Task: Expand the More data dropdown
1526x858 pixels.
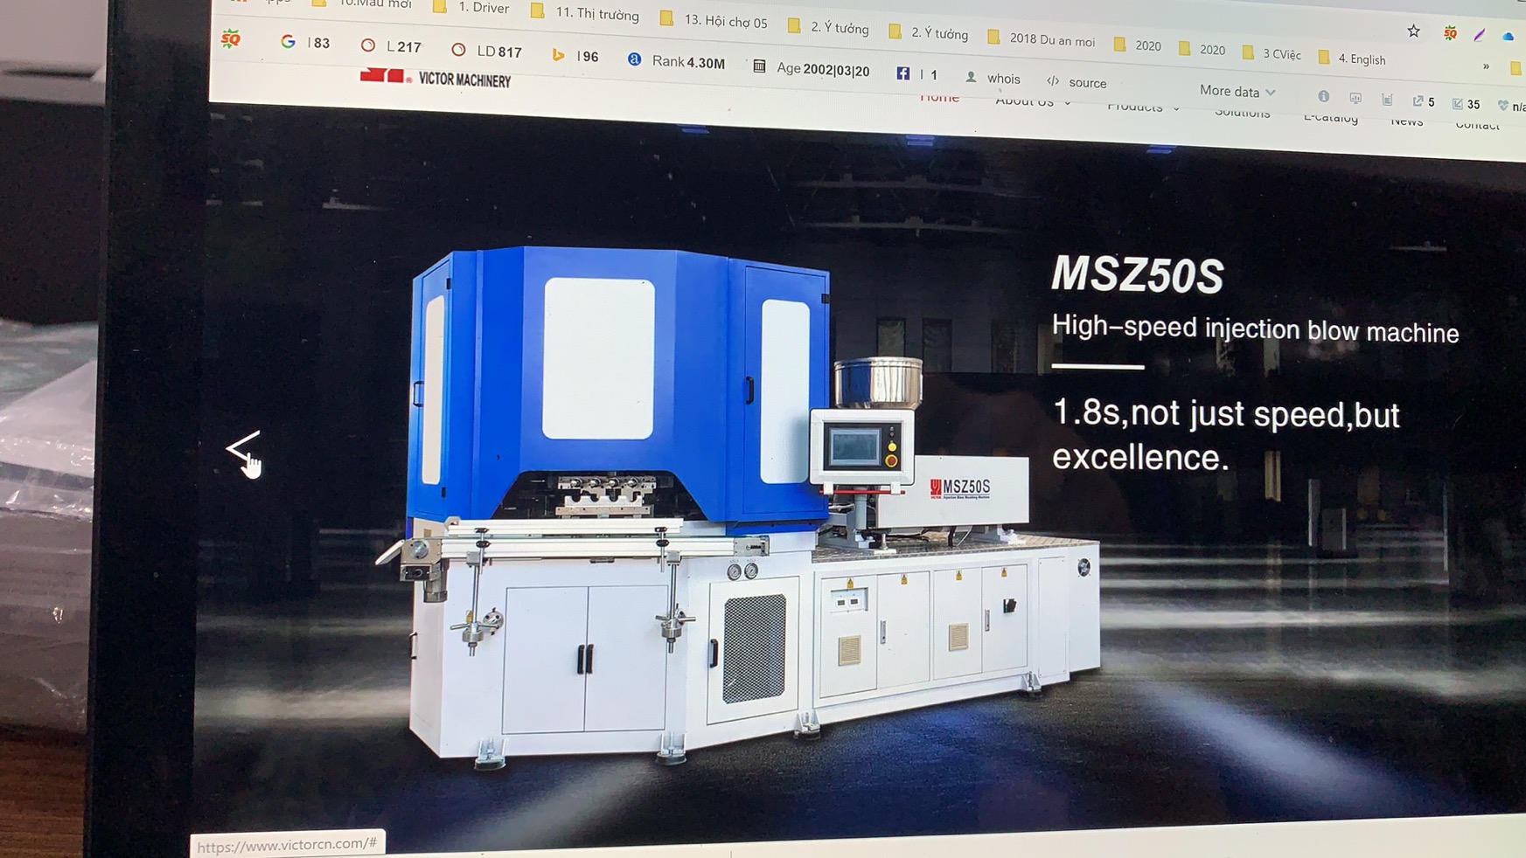Action: pos(1237,91)
